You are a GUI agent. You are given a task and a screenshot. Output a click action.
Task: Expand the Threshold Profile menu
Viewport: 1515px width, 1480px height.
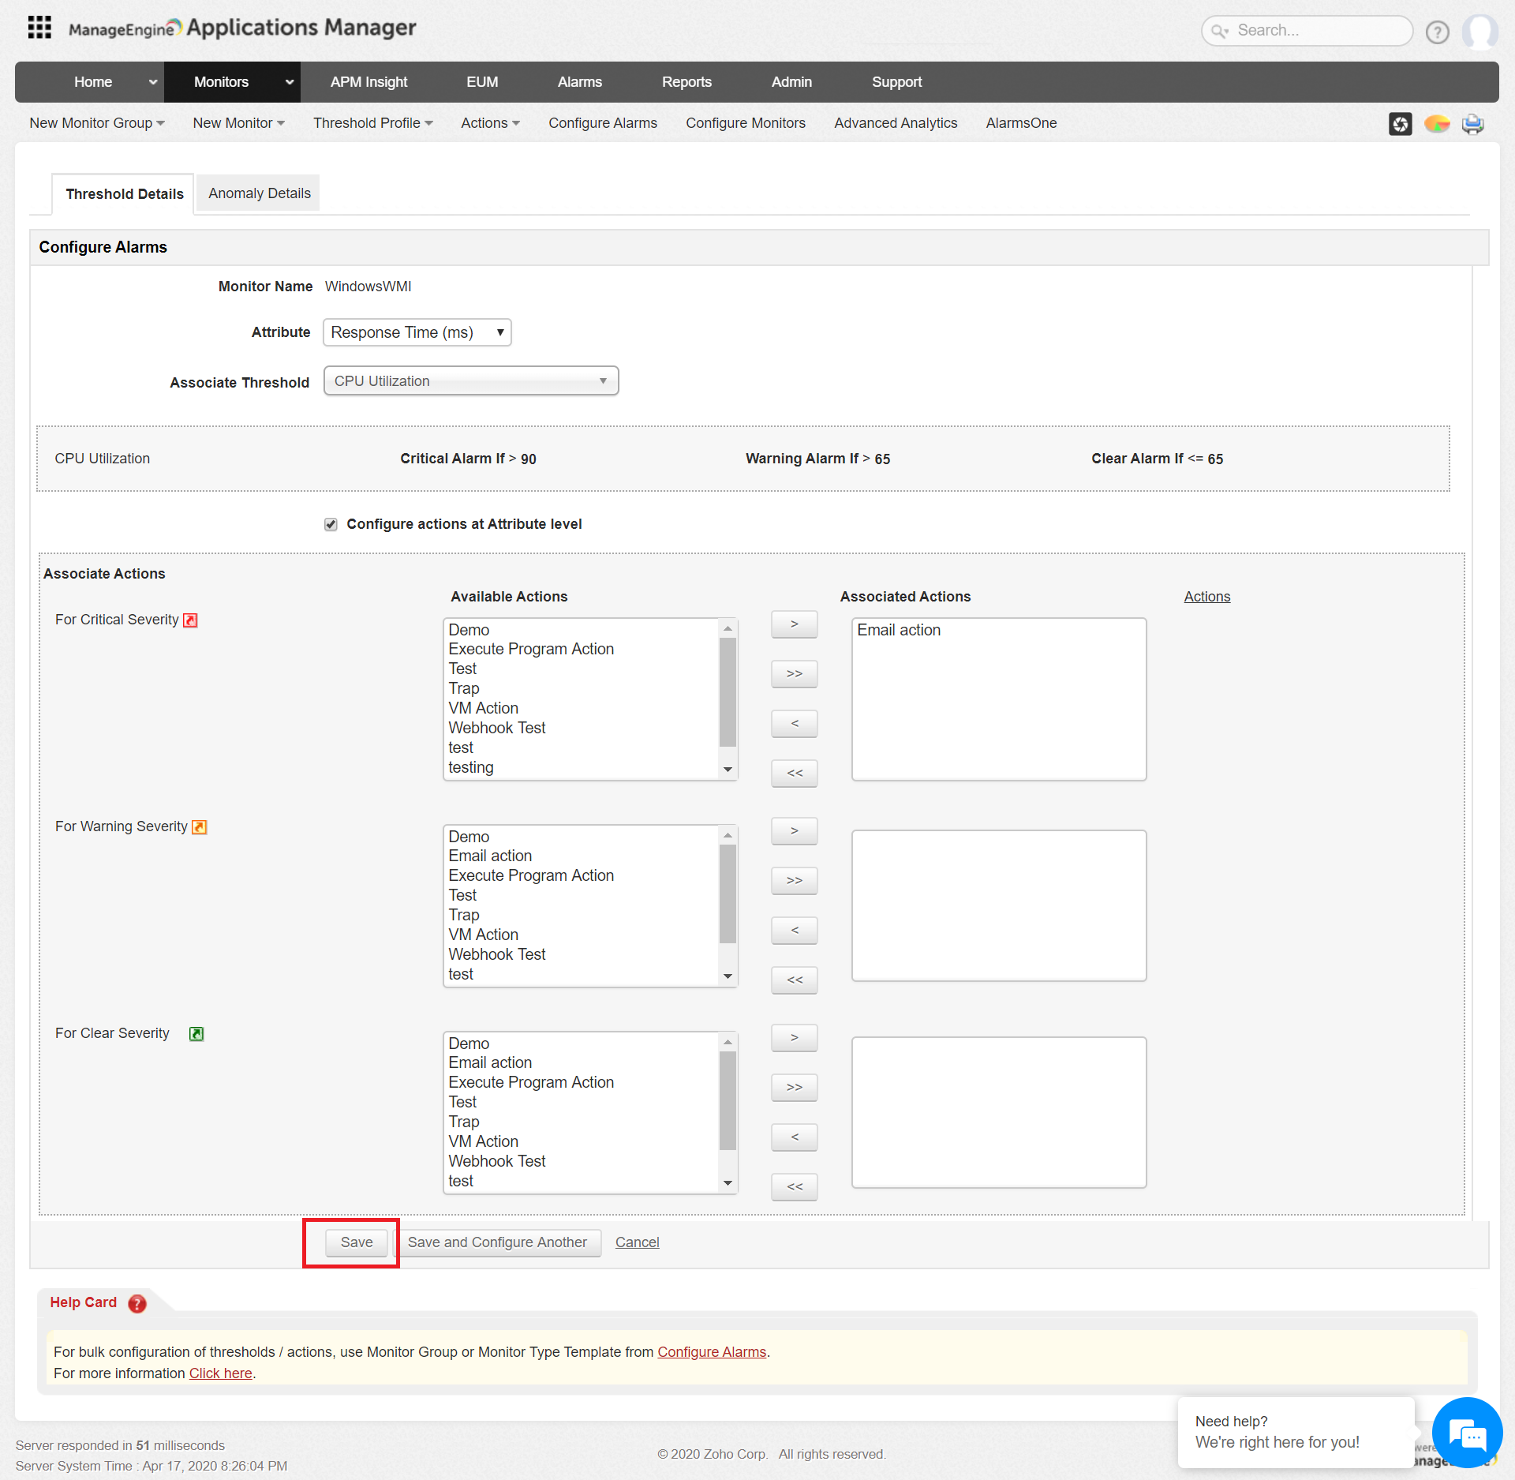[x=372, y=123]
